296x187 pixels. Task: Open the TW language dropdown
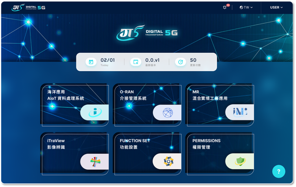246,7
